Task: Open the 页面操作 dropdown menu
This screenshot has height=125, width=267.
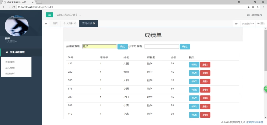Action: 248,23
